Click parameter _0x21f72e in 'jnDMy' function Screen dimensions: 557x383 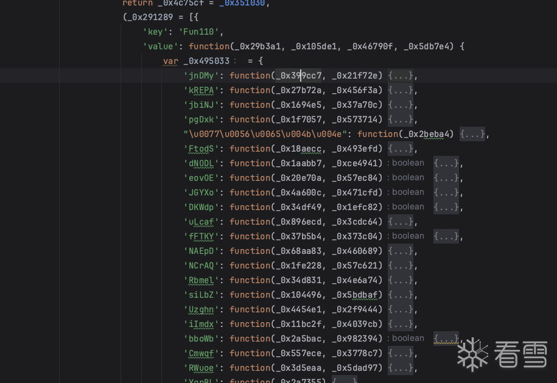[357, 76]
